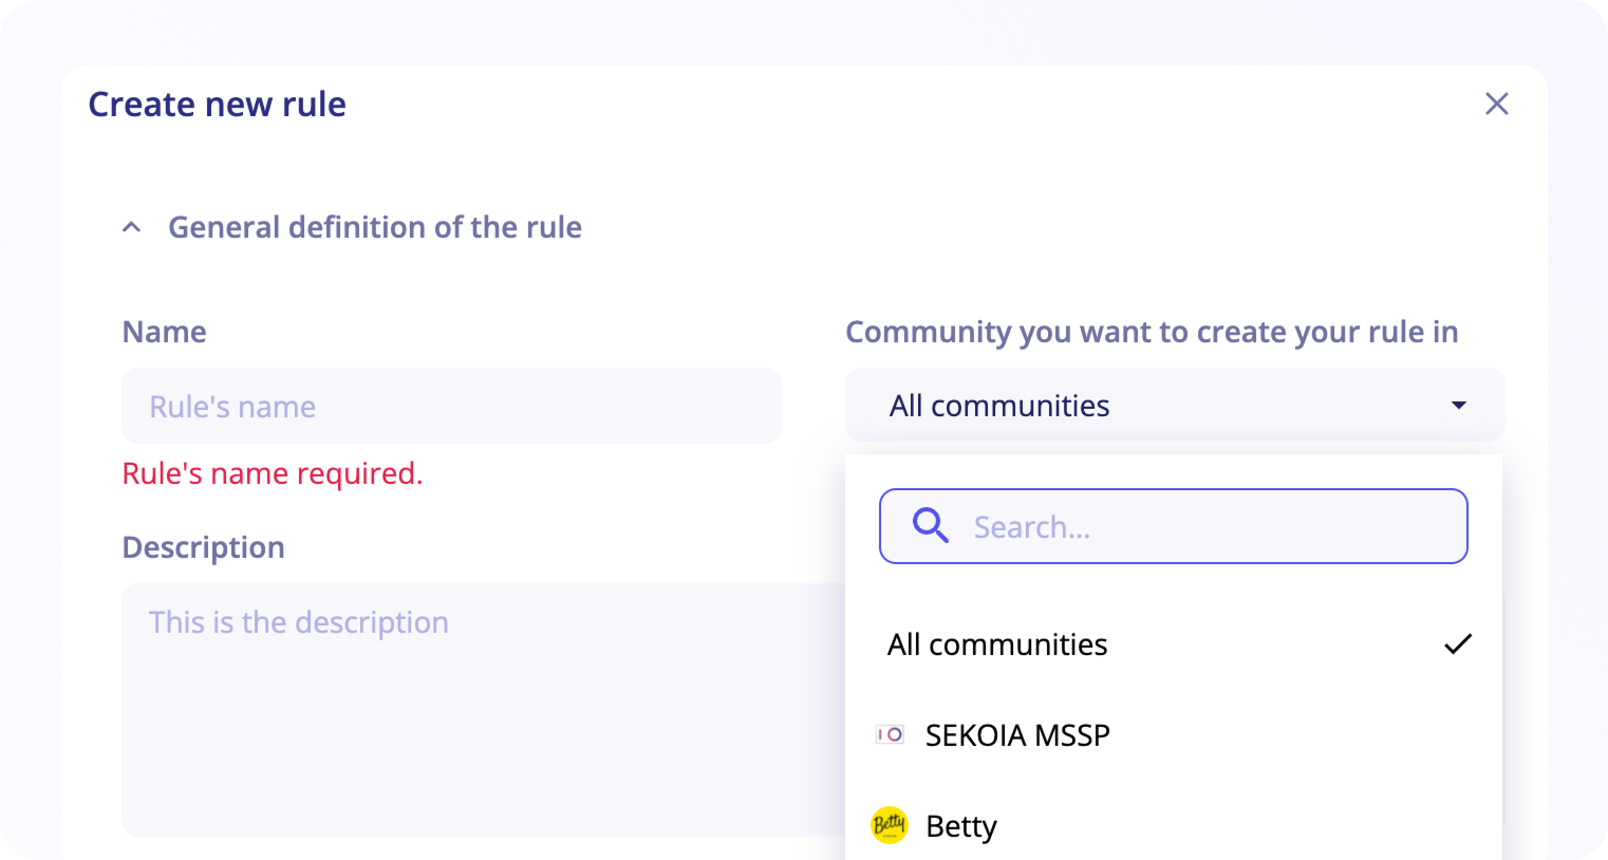Click the Create new rule title text
The image size is (1608, 860).
point(217,103)
